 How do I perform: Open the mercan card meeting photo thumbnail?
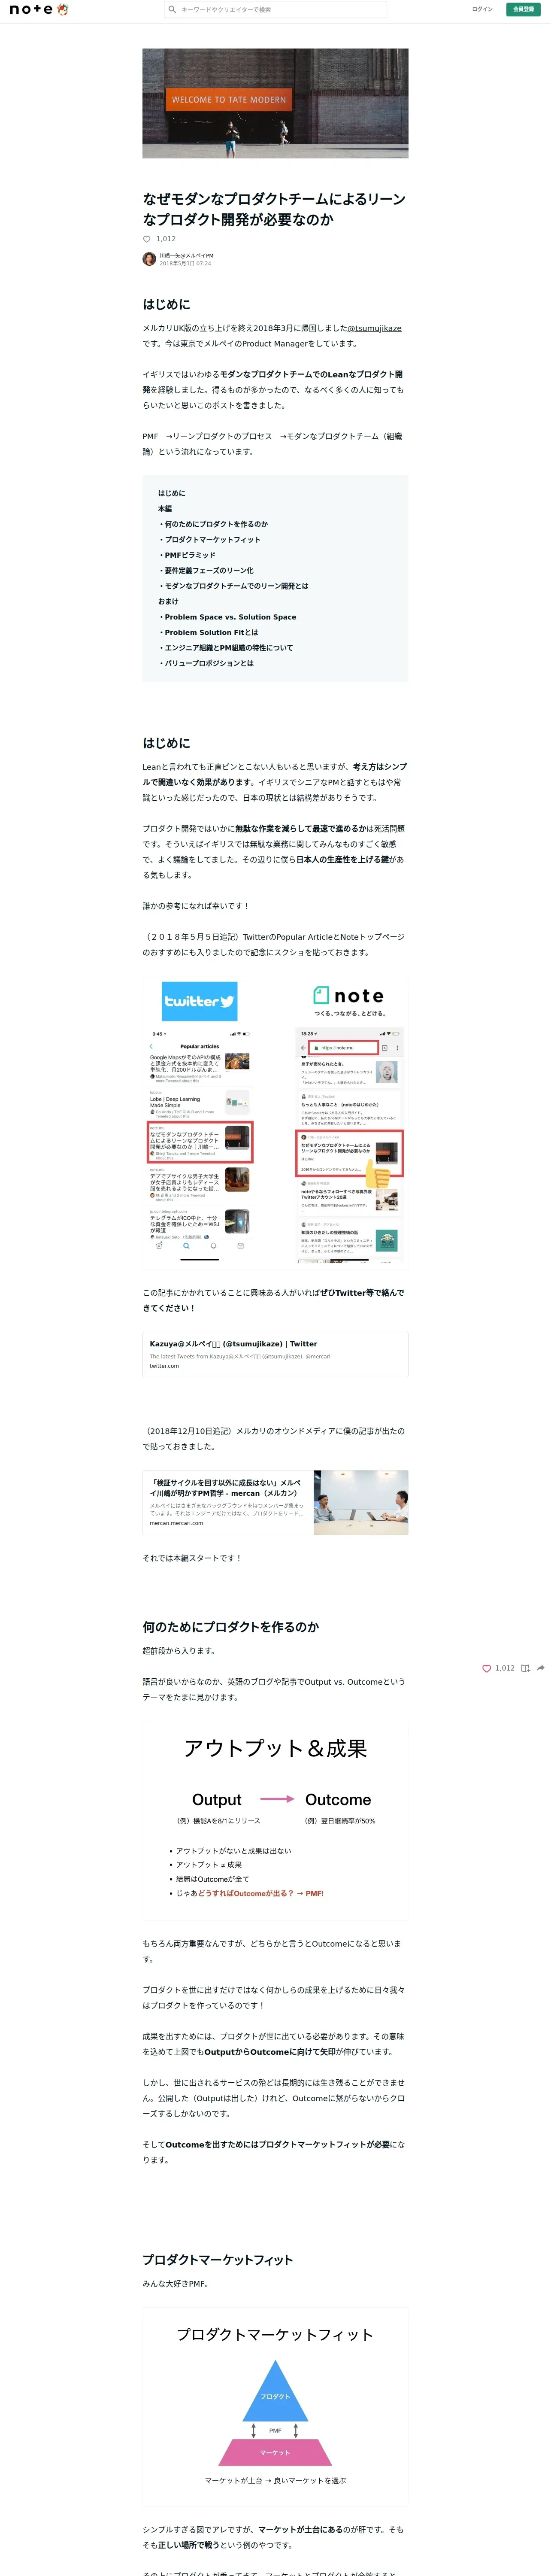tap(361, 1502)
